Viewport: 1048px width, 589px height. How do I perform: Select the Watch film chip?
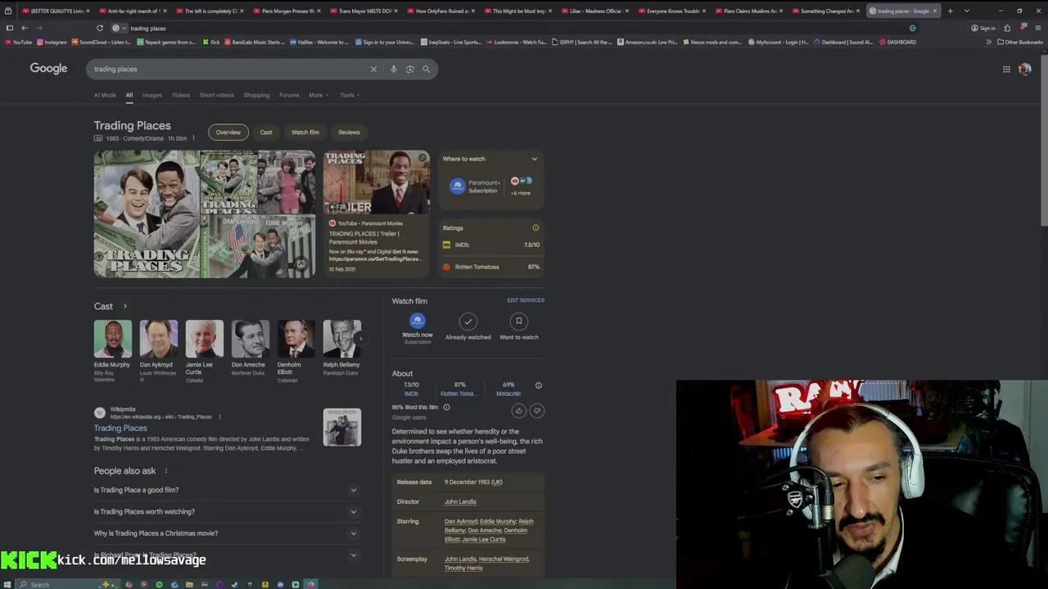(x=305, y=133)
